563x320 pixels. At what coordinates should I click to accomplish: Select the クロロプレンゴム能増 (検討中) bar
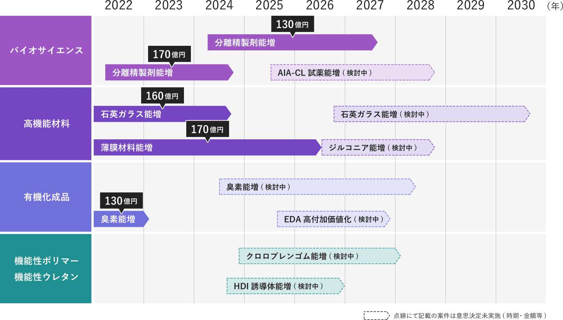320,256
